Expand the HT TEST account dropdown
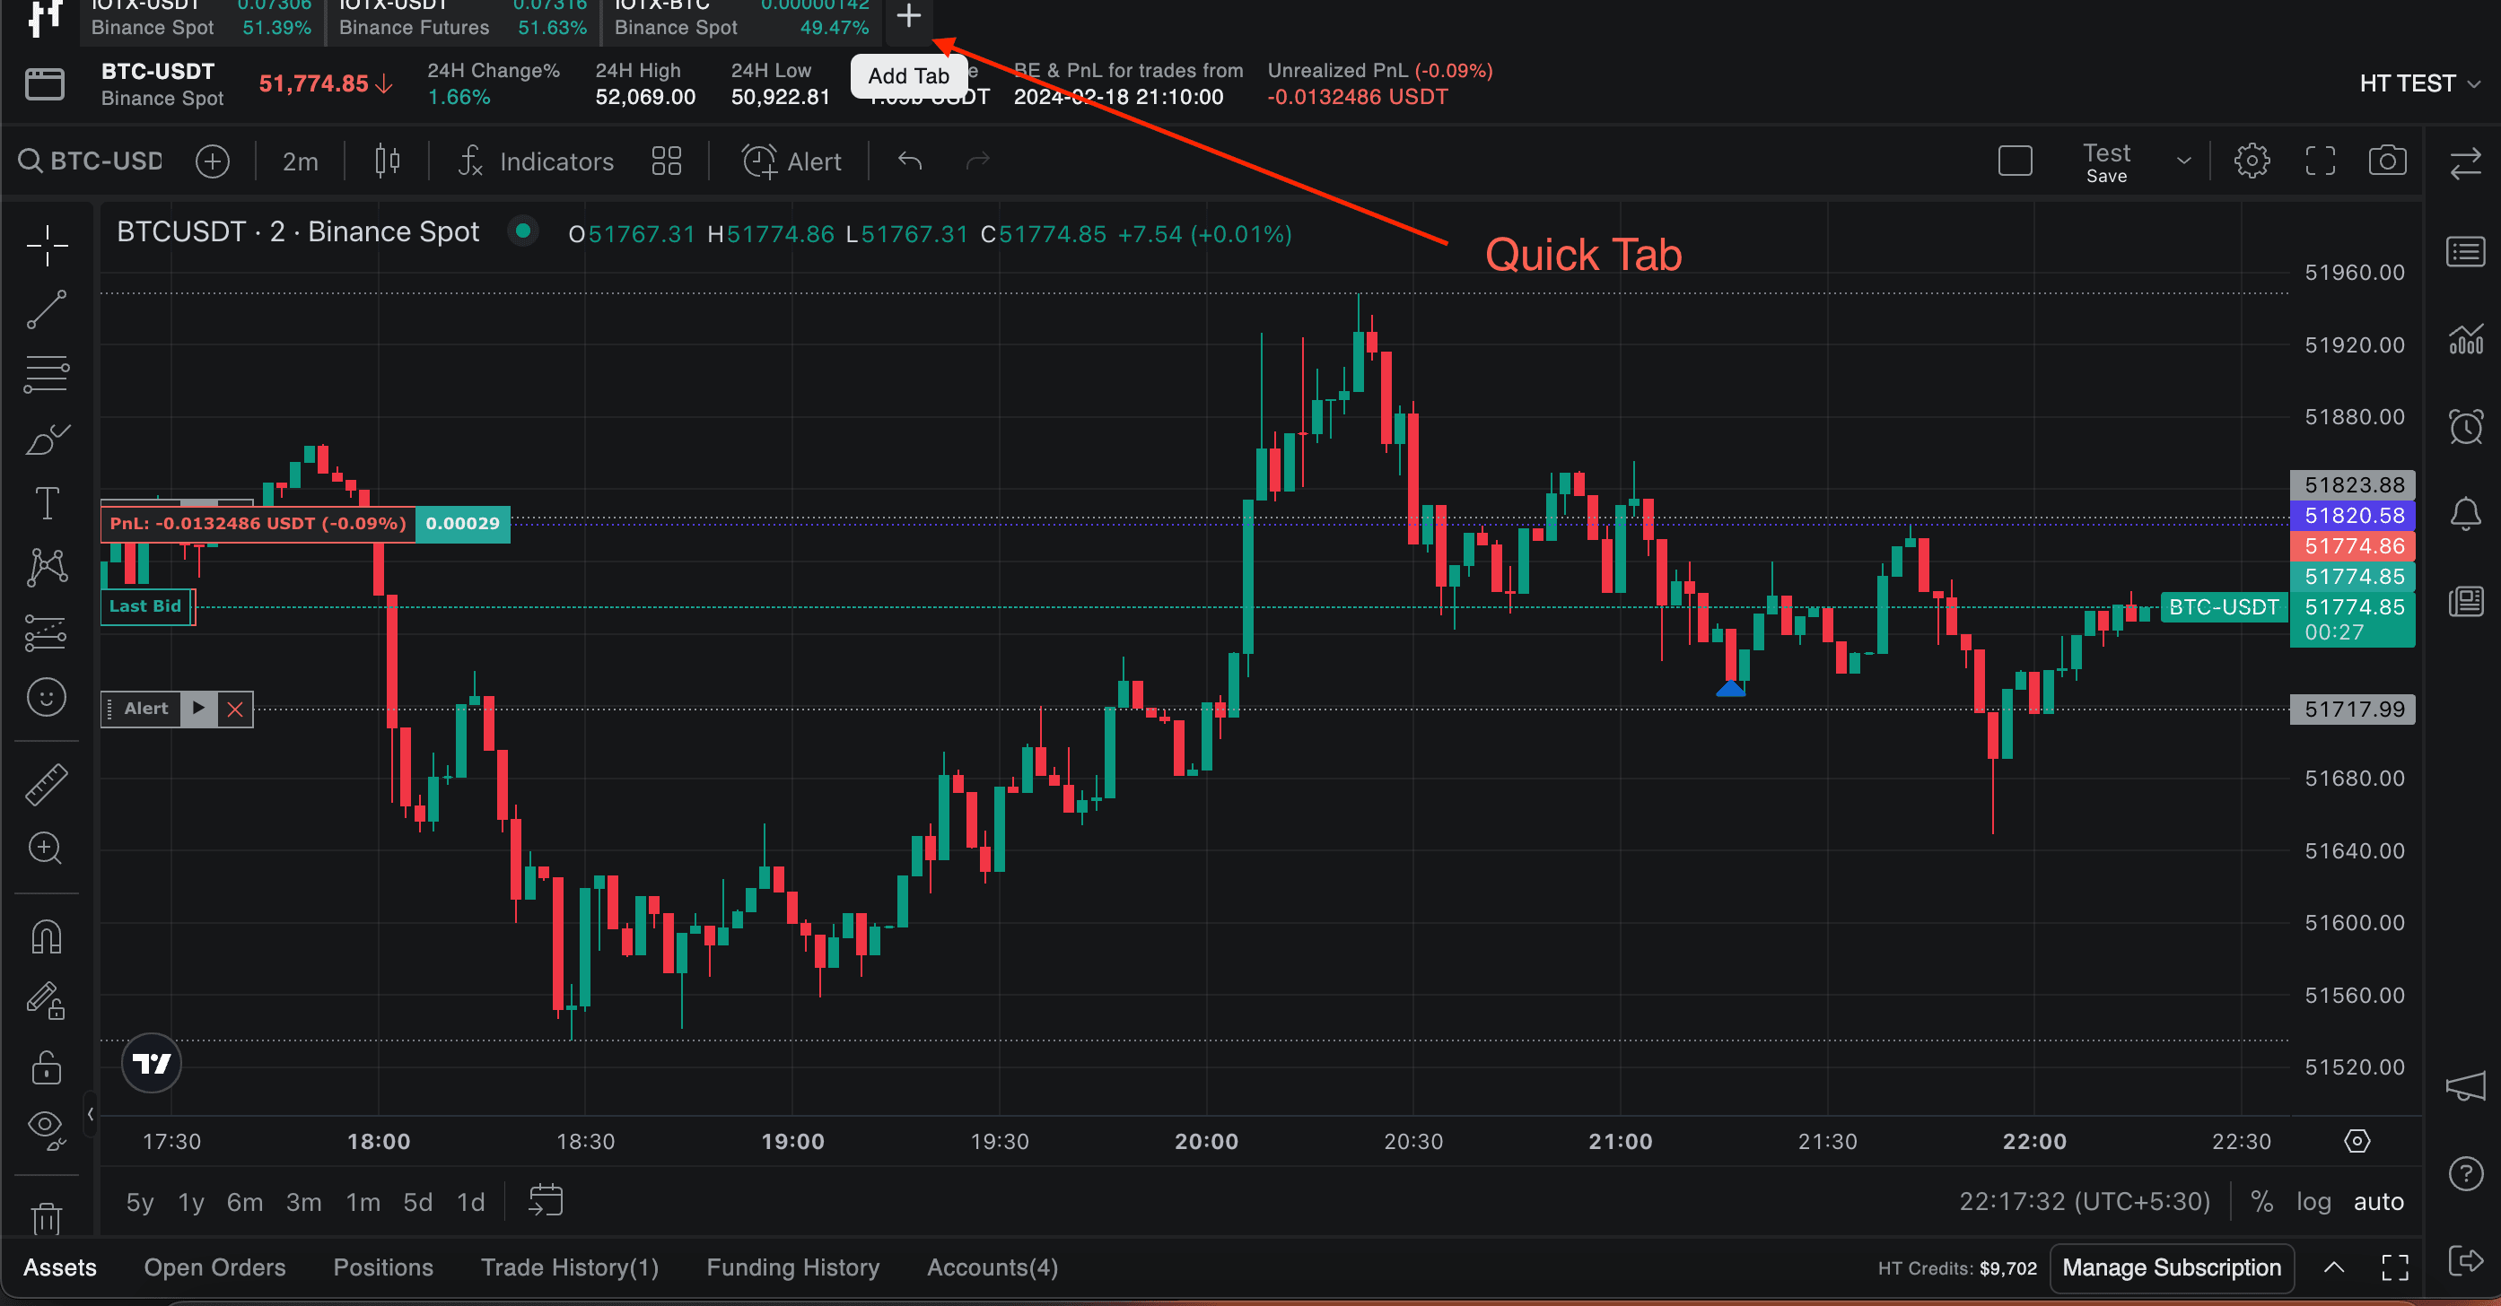 [2418, 83]
